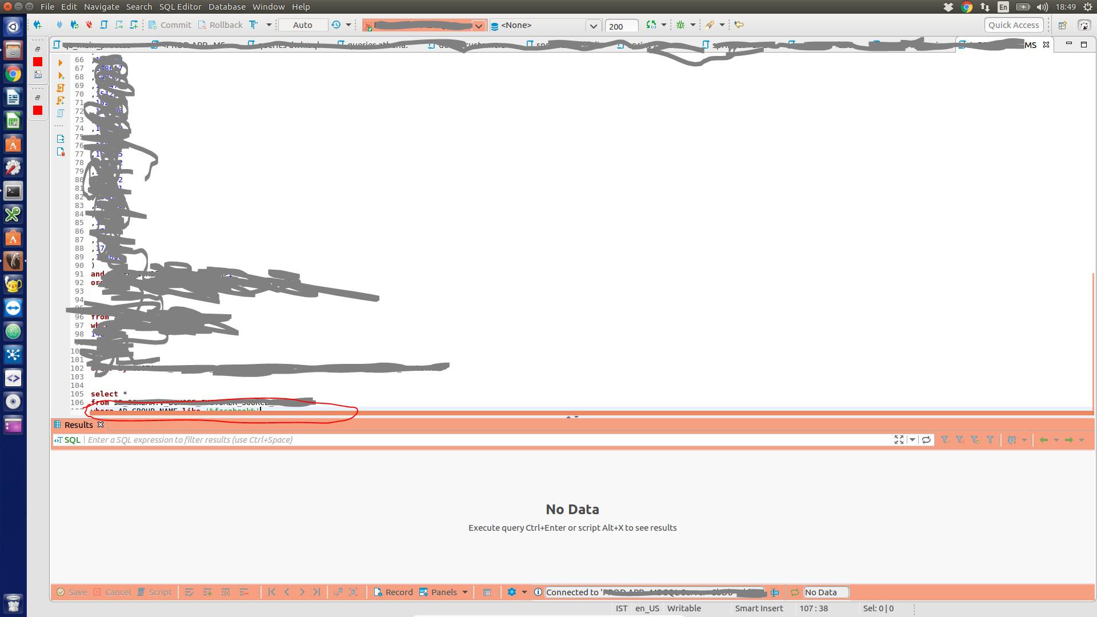Click the New Connection plug icon
This screenshot has height=617, width=1097.
point(38,25)
